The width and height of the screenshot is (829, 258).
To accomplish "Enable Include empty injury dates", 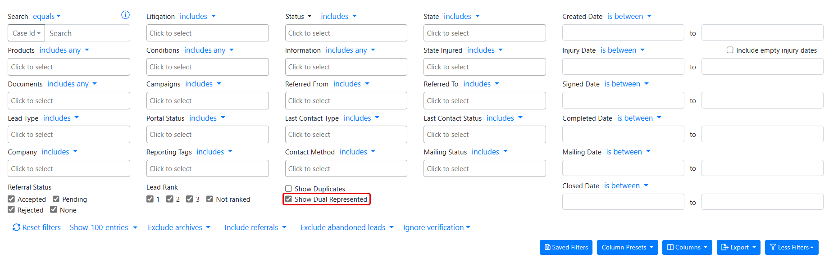I will [x=730, y=50].
